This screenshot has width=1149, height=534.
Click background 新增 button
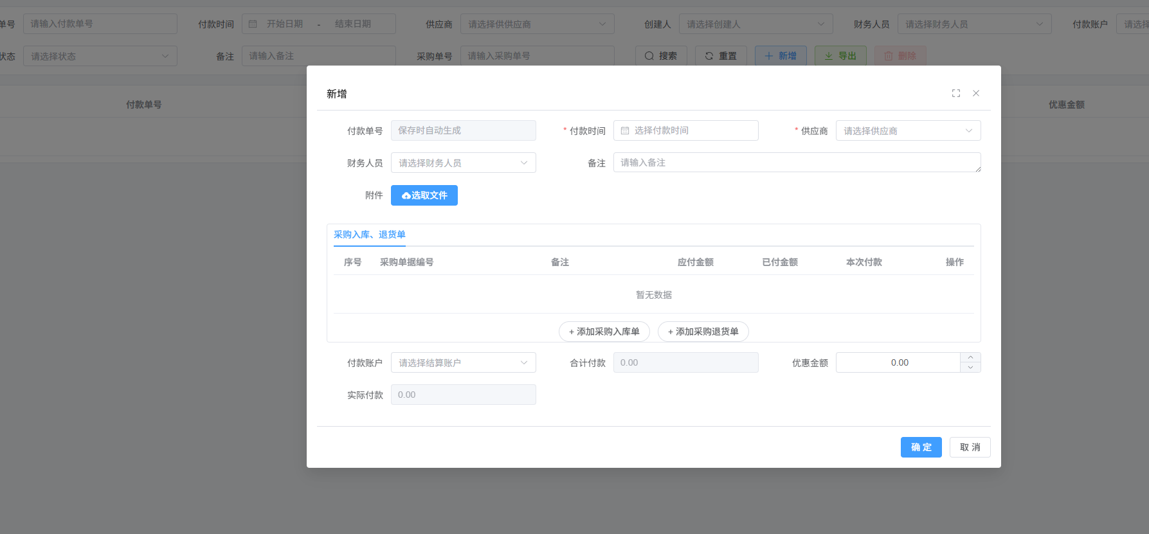coord(781,56)
